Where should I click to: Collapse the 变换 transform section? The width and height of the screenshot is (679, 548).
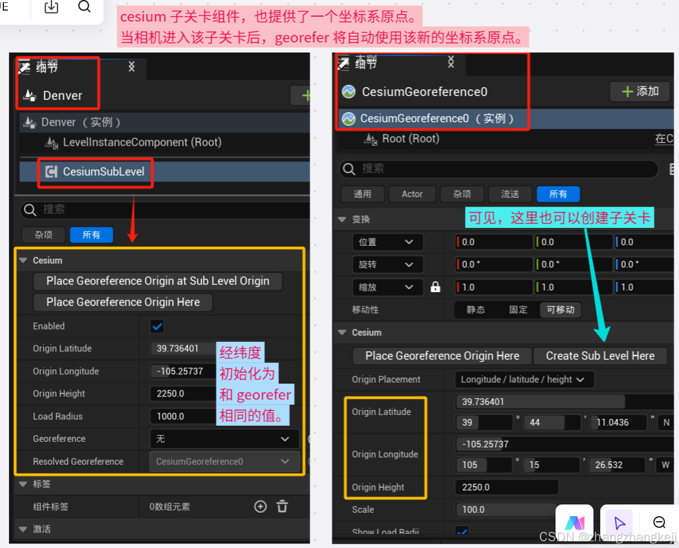tap(341, 219)
